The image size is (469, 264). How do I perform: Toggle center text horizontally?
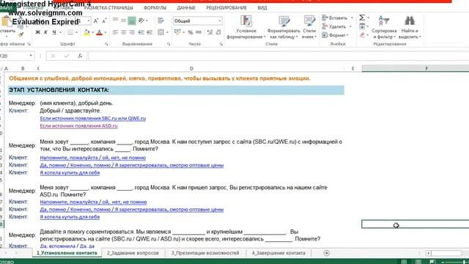(x=124, y=32)
